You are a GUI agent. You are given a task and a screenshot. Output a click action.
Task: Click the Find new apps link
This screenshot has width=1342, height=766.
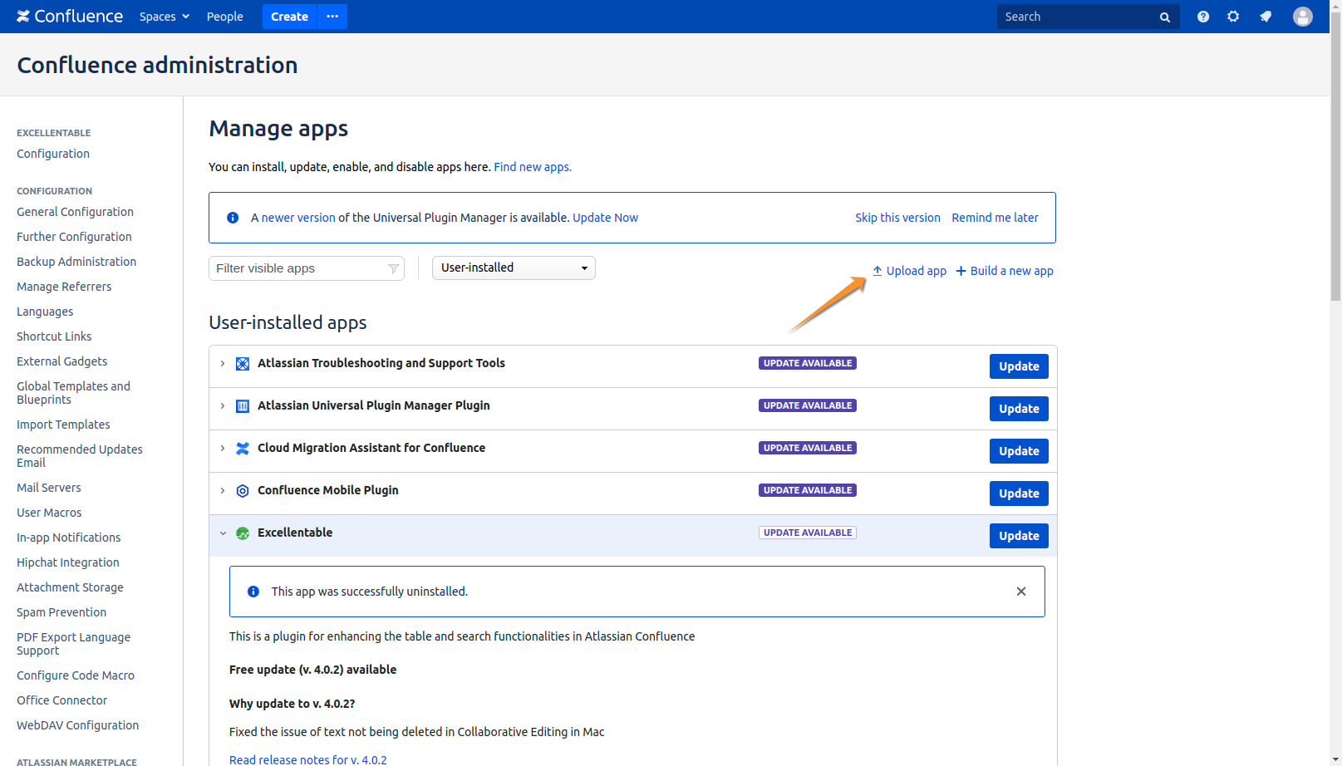pos(533,167)
